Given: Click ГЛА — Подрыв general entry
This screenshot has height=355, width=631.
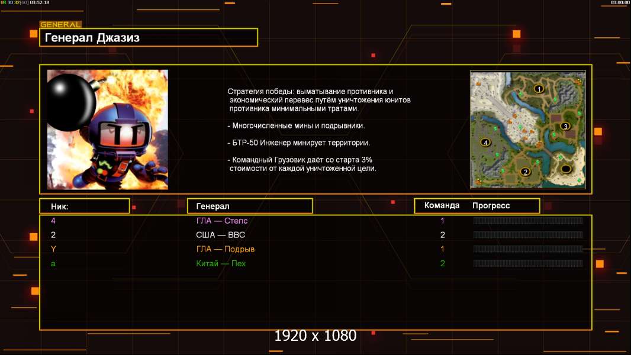Looking at the screenshot, I should click(x=226, y=249).
